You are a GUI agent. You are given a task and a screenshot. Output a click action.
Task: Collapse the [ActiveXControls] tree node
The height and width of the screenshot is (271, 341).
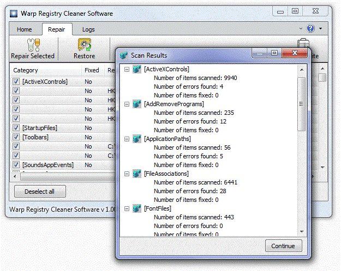pos(127,70)
